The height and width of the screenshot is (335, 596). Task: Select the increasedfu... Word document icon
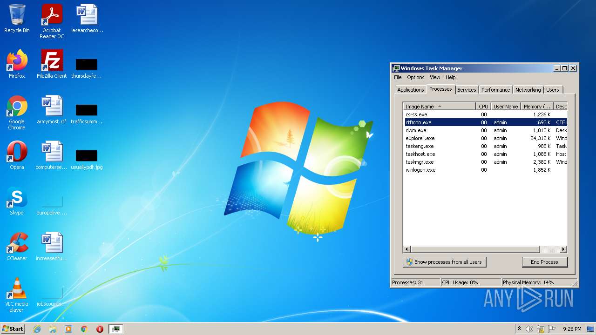coord(52,247)
